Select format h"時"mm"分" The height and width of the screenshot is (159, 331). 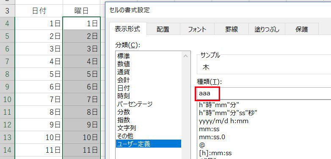pos(219,105)
